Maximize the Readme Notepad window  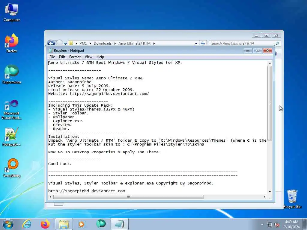[x=258, y=51]
